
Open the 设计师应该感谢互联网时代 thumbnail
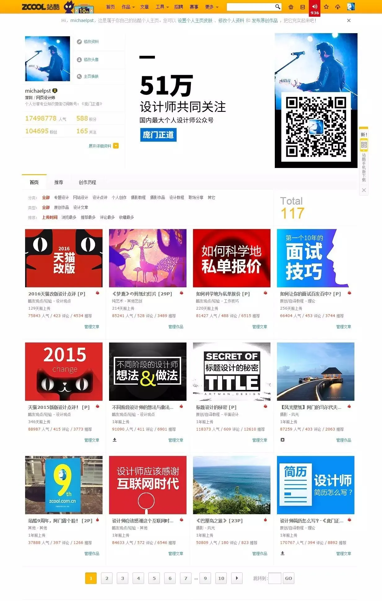(148, 485)
